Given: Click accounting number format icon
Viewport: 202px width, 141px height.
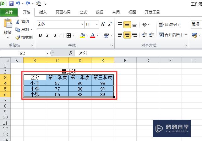Looking at the screenshot, I should (194, 35).
